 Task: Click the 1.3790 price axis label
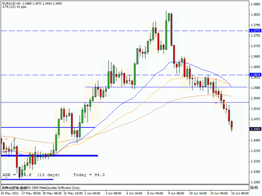pyautogui.click(x=255, y=25)
